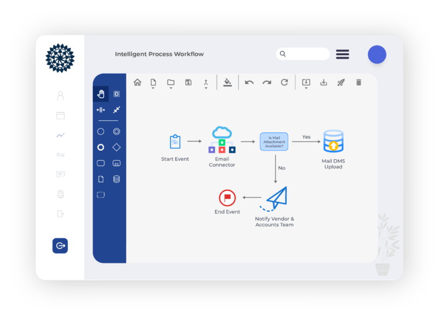443x320 pixels.
Task: Pick the data object page shape
Action: click(x=101, y=179)
